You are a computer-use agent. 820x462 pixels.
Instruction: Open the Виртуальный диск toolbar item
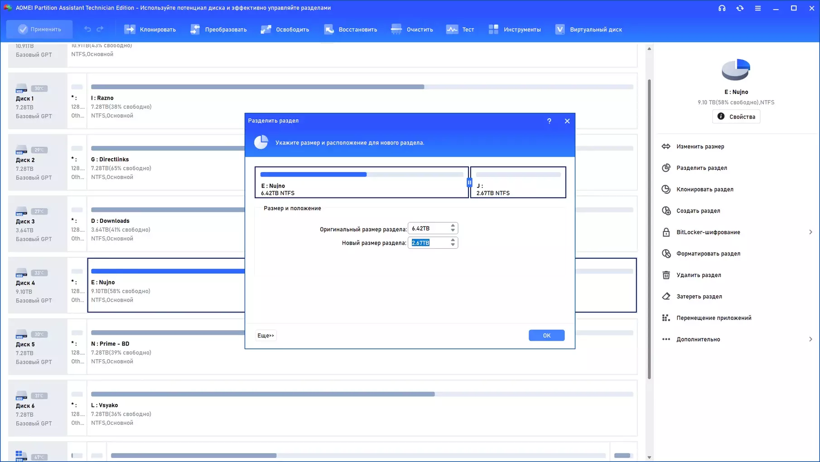pos(588,29)
